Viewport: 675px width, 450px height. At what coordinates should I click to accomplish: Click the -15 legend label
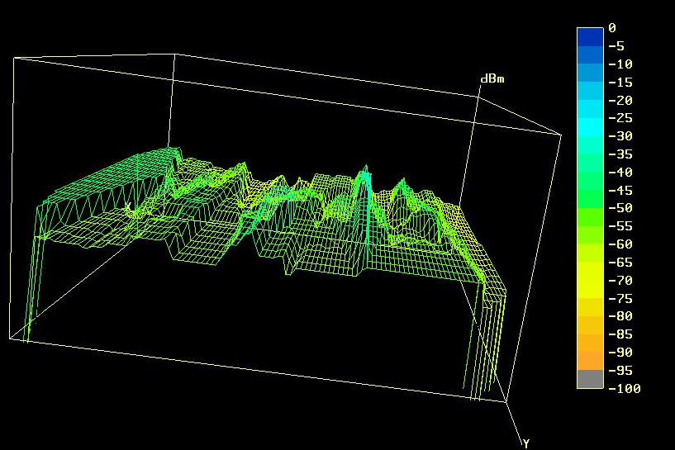620,82
